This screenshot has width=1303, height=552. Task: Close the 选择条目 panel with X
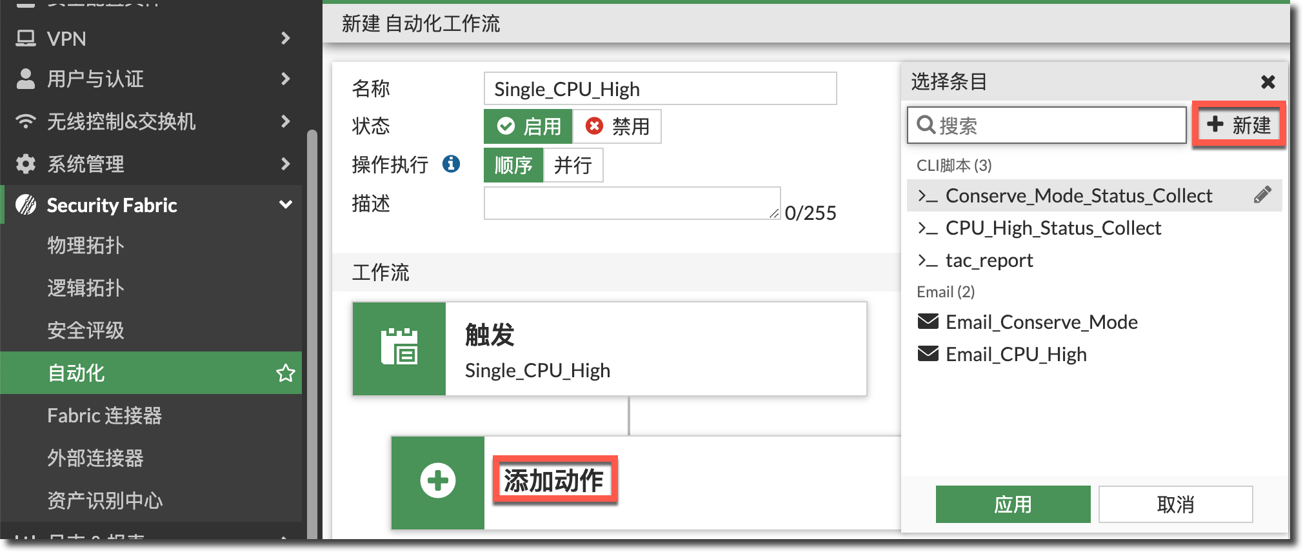coord(1268,82)
